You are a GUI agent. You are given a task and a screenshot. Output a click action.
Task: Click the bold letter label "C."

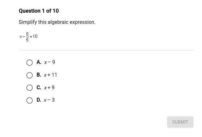coord(39,87)
